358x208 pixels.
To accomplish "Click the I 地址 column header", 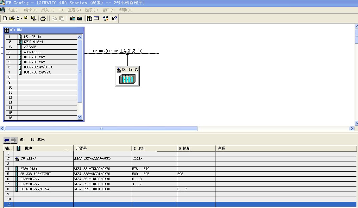I will tap(154, 148).
